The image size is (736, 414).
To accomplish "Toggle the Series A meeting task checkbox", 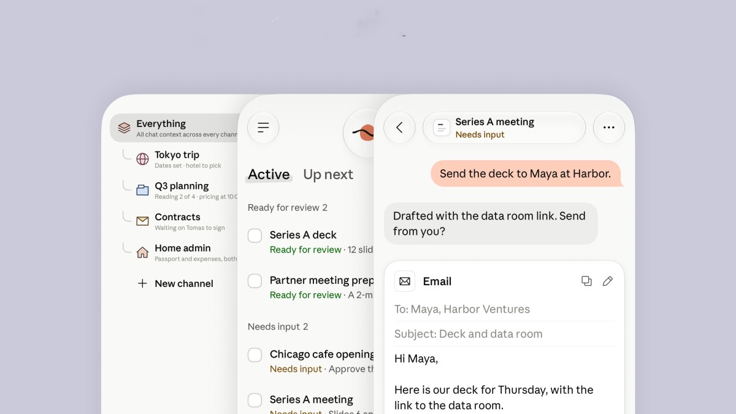I will (x=255, y=401).
